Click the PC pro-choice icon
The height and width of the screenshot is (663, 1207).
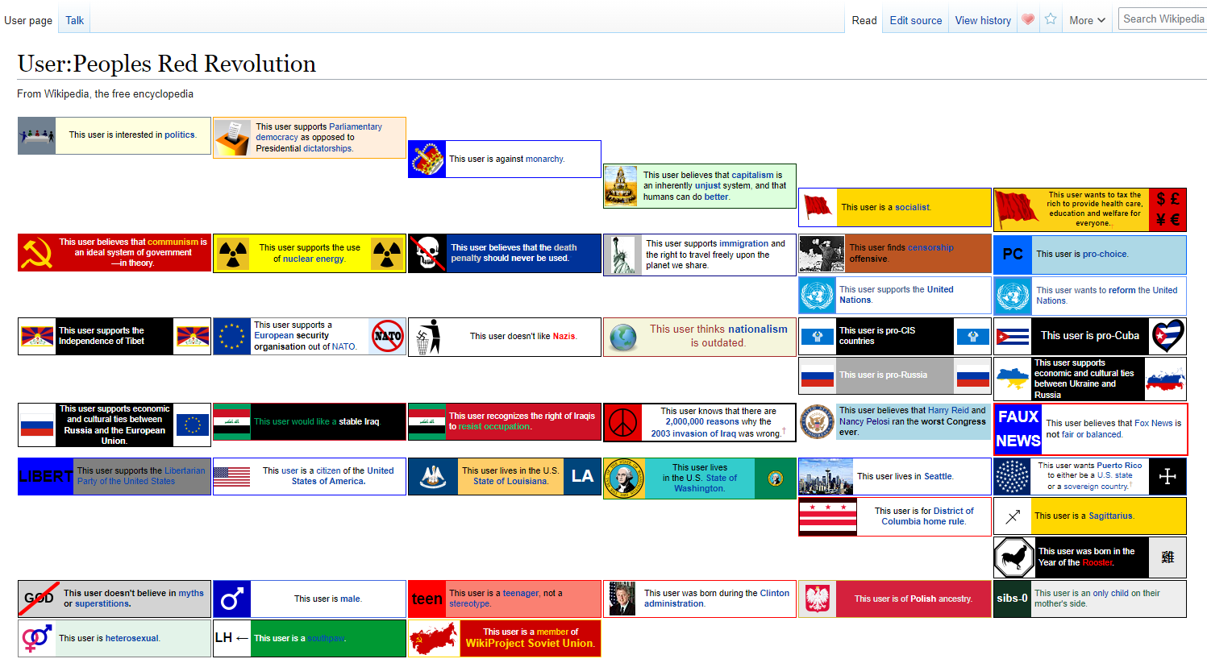[x=1013, y=255]
